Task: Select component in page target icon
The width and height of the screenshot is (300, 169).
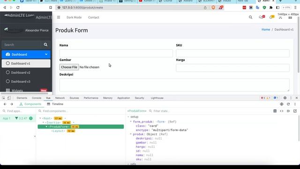Action: pos(282,104)
